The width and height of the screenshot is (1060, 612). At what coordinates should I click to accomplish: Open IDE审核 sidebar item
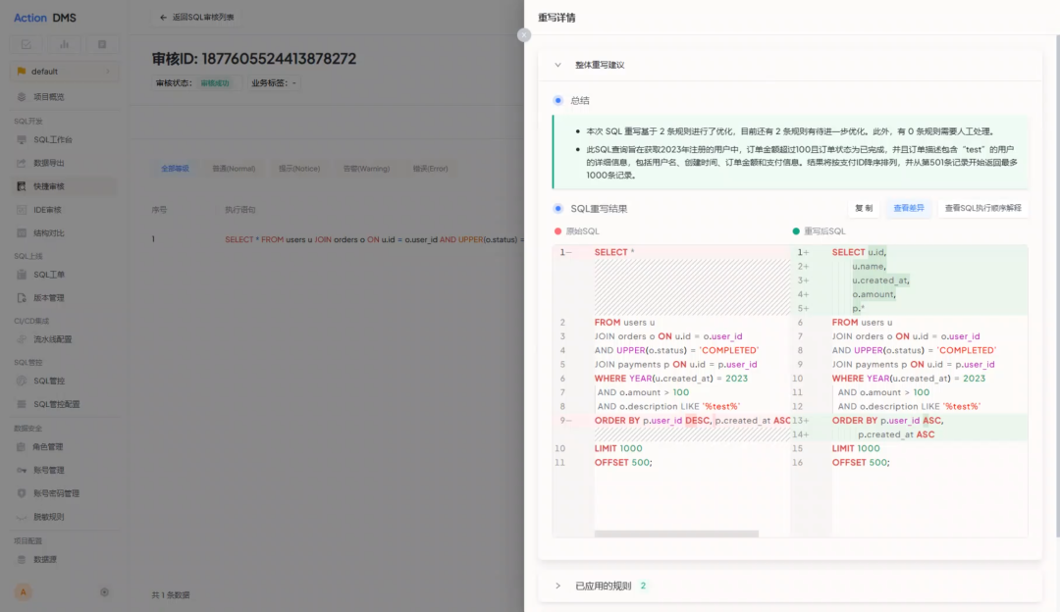pyautogui.click(x=64, y=210)
